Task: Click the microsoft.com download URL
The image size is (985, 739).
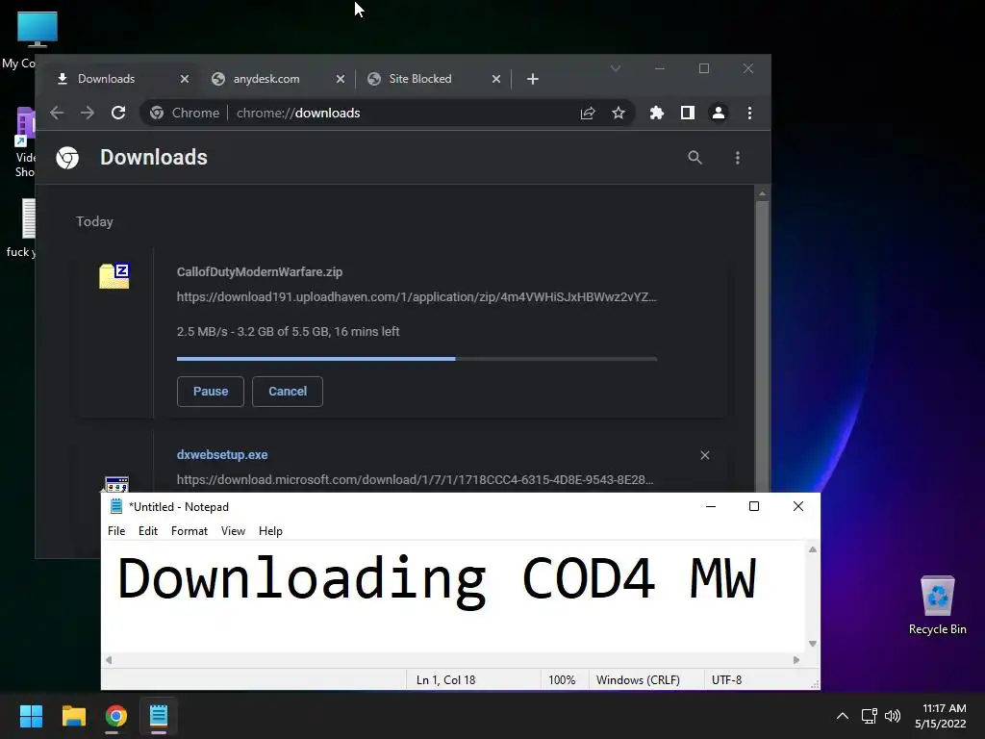Action: tap(416, 479)
